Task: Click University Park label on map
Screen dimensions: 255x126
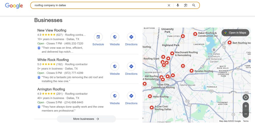Action: click(x=167, y=31)
